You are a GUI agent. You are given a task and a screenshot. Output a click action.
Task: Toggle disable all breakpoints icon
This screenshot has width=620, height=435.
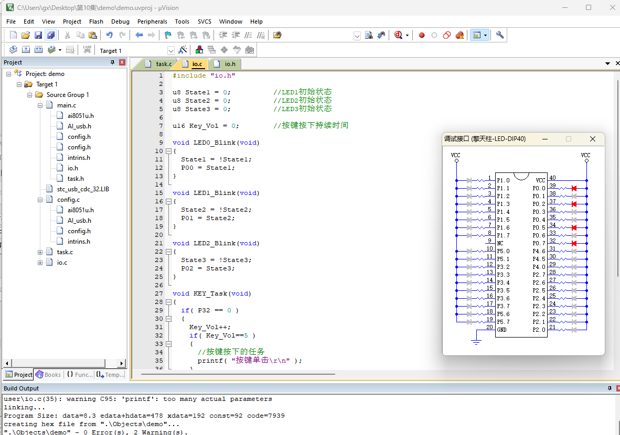447,35
